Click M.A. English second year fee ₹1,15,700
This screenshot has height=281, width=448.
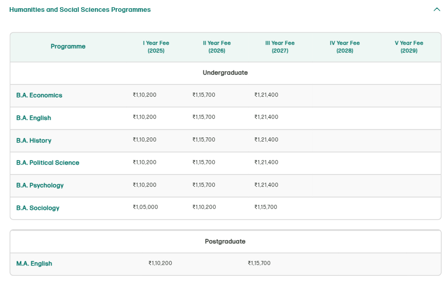(259, 263)
